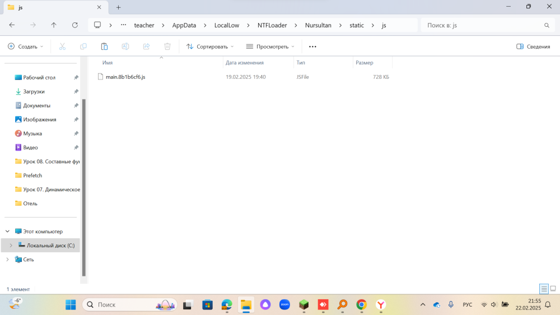Navigate to static breadcrumb folder
This screenshot has height=315, width=560.
(x=357, y=25)
